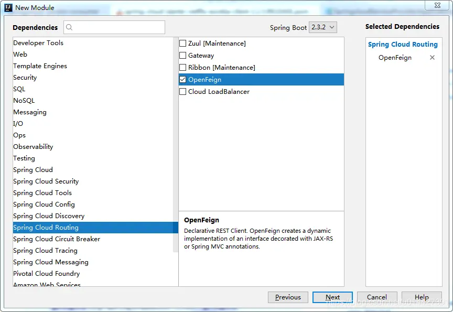This screenshot has width=453, height=312.
Task: Click the Zuul [Maintenance] label text
Action: 217,44
